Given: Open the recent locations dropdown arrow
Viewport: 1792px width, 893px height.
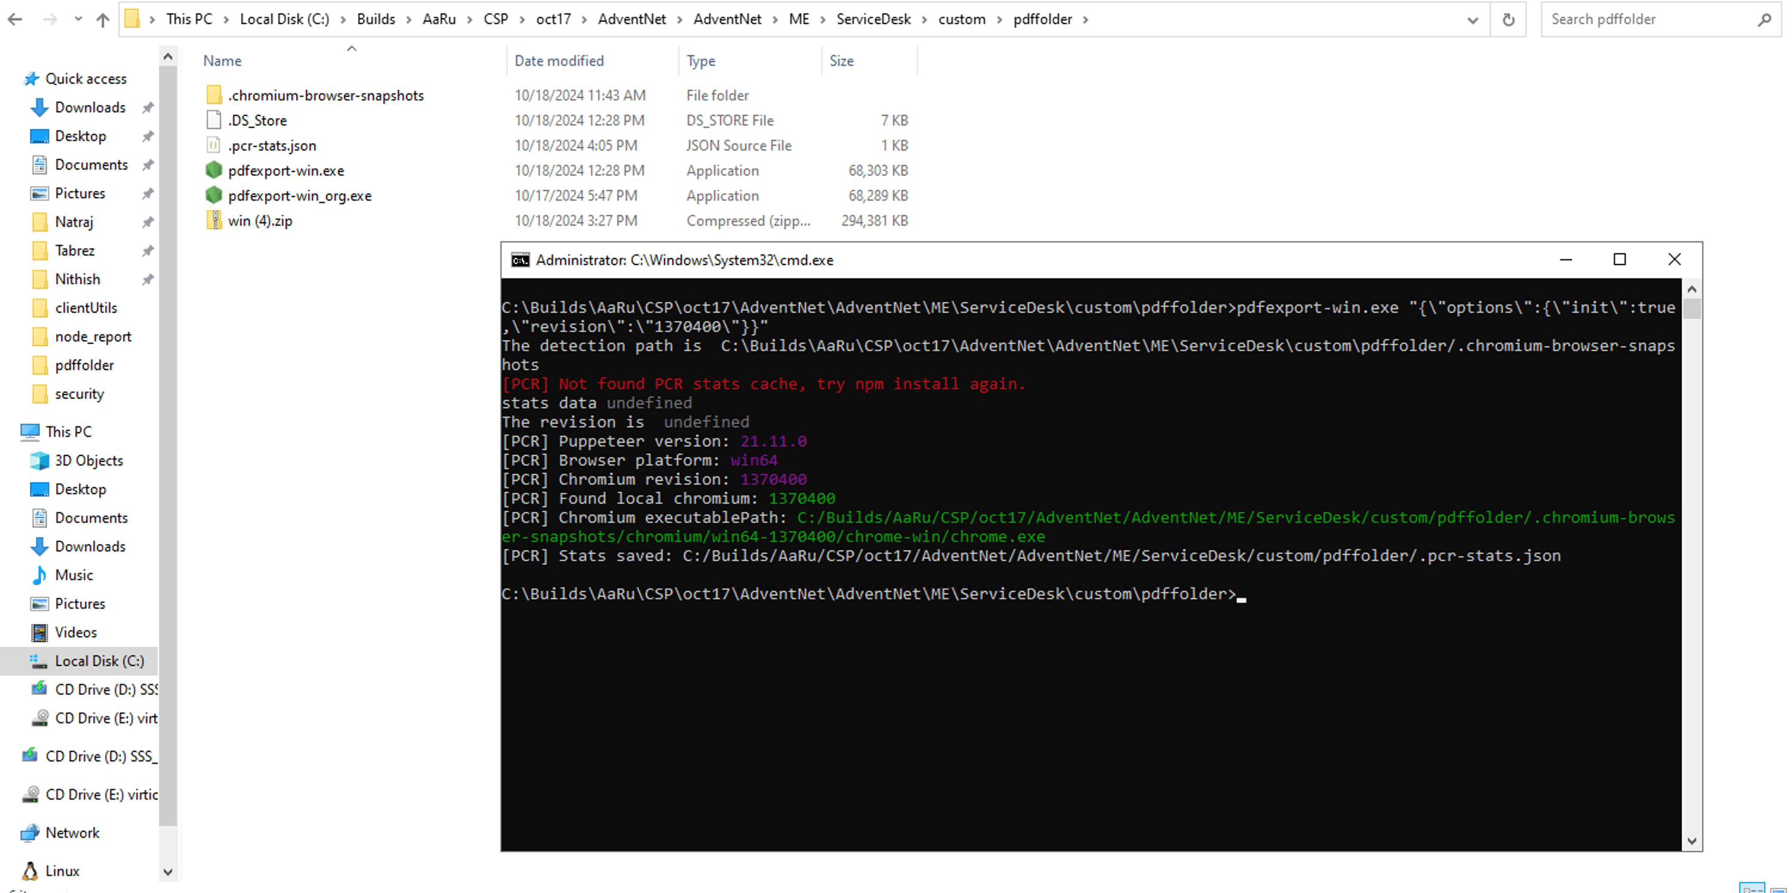Looking at the screenshot, I should click(78, 20).
